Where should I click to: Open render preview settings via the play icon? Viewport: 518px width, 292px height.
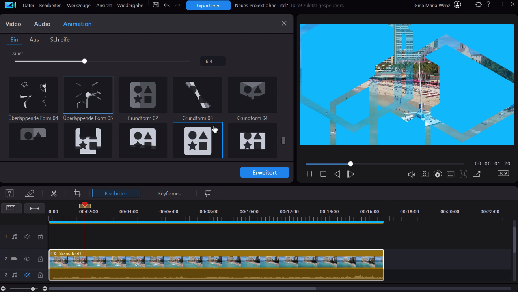coord(438,174)
